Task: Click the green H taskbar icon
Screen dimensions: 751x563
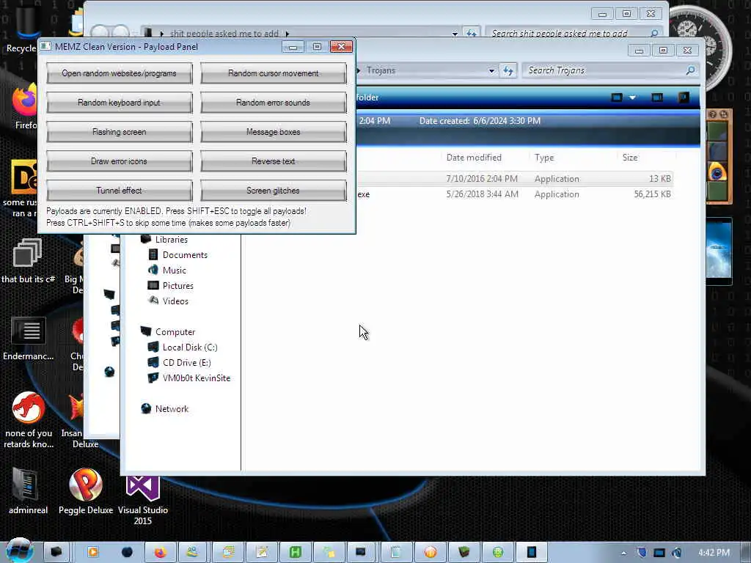Action: pos(296,553)
